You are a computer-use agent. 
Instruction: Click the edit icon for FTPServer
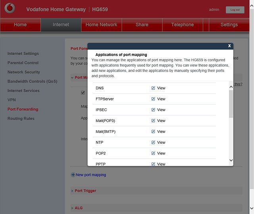tap(153, 99)
